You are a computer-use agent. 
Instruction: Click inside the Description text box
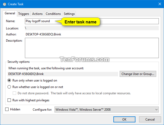click(92, 48)
